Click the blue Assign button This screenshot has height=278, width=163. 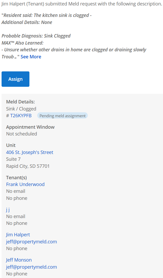coord(15,79)
